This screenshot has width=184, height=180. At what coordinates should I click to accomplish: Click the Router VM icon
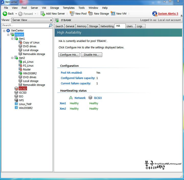point(20,69)
